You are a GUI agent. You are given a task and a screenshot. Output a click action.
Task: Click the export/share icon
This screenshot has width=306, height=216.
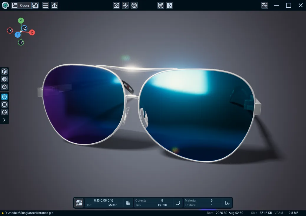(55, 5)
